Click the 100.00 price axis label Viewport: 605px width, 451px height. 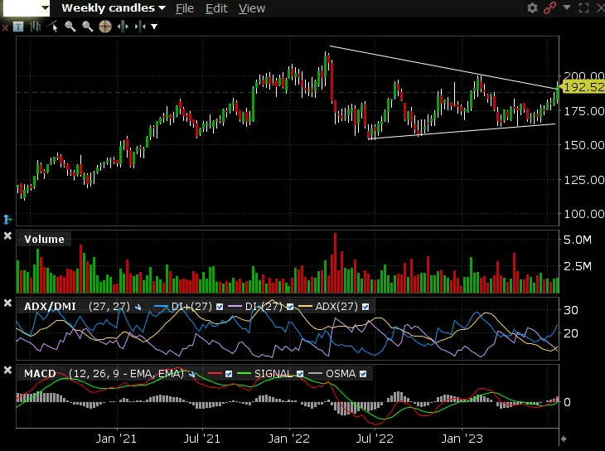coord(584,214)
